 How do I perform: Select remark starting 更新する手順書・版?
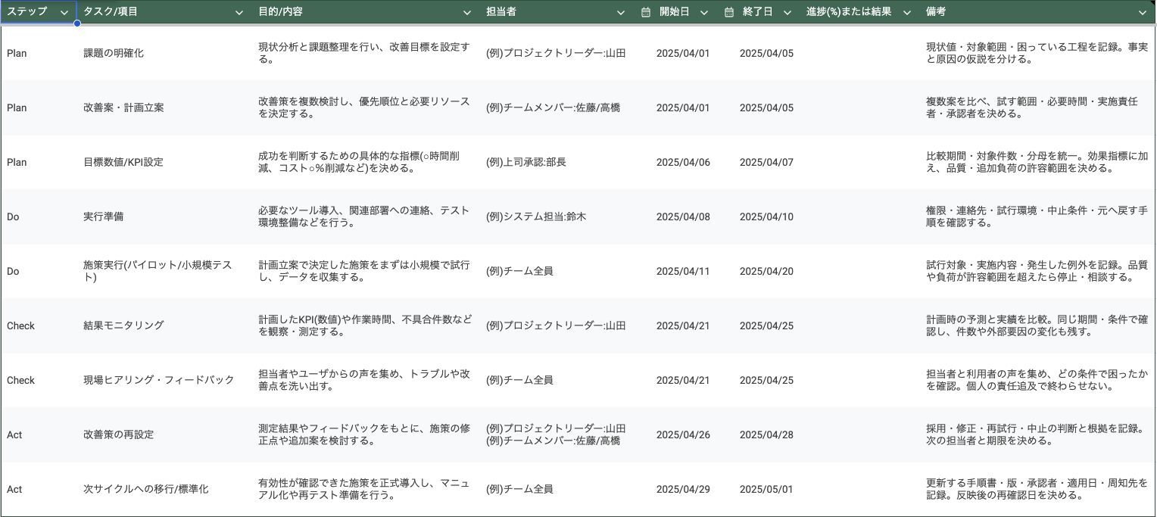[x=1037, y=489]
